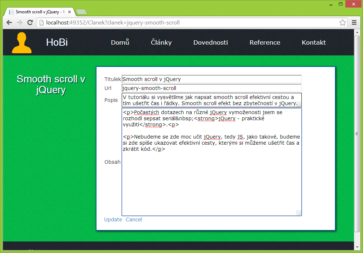Select the Články navigation item

[x=161, y=42]
